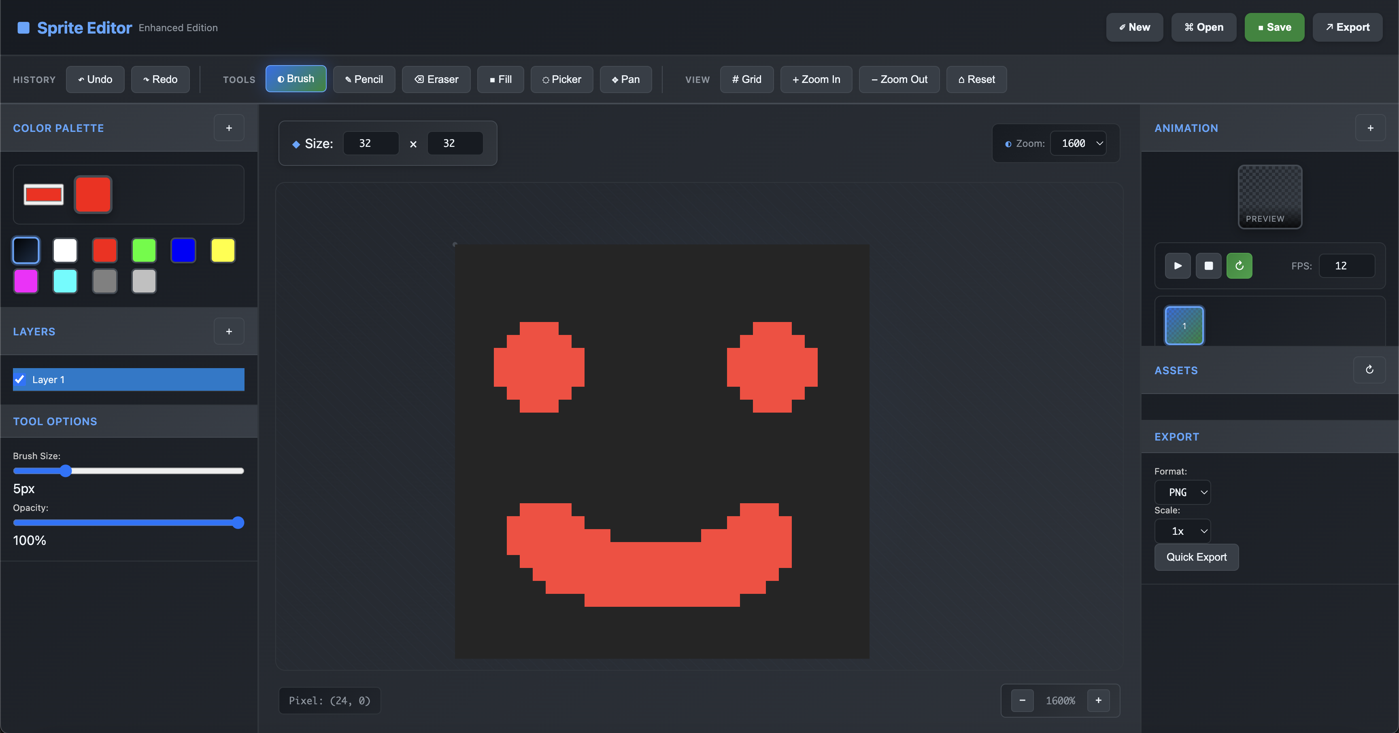Play the animation preview
This screenshot has height=733, width=1399.
1178,266
